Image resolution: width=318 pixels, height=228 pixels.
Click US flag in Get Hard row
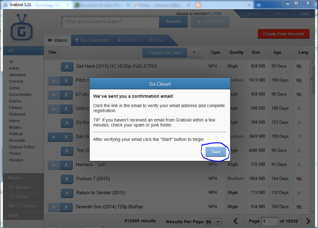tap(299, 66)
